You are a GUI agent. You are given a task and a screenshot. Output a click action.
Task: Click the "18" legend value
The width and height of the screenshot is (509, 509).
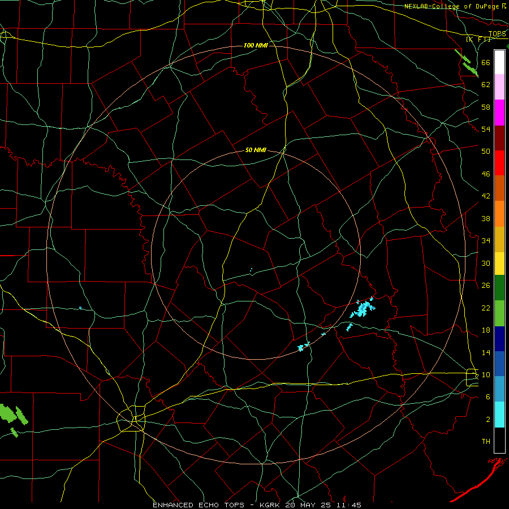pyautogui.click(x=486, y=330)
